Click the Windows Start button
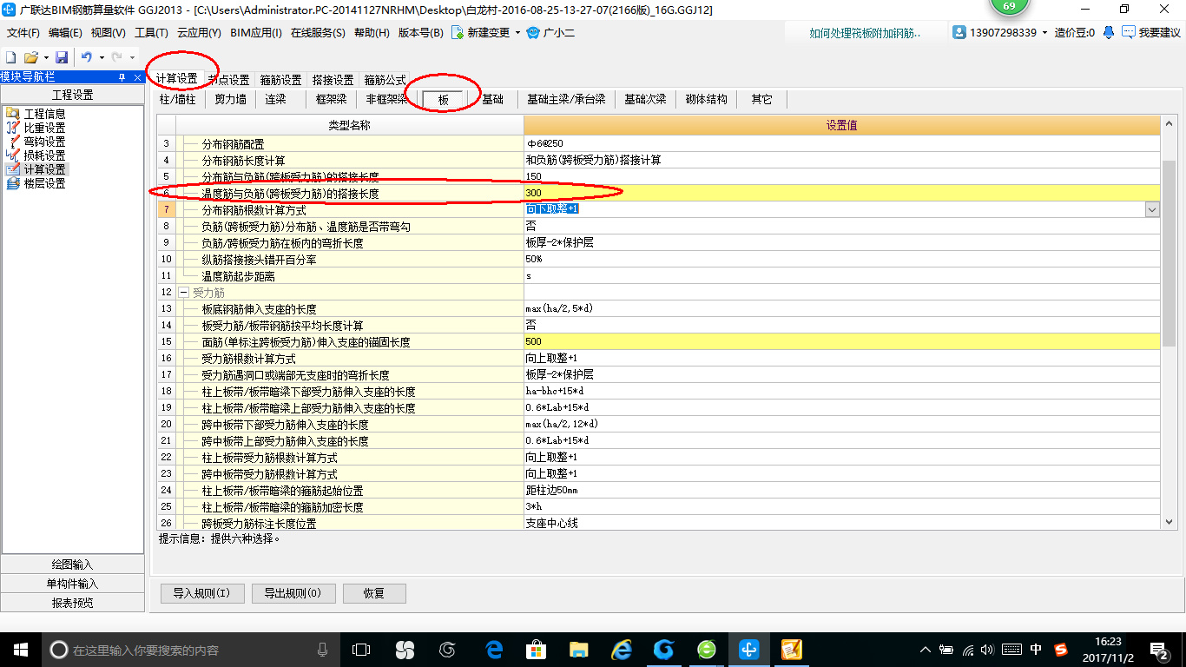Viewport: 1186px width, 667px height. pyautogui.click(x=20, y=649)
